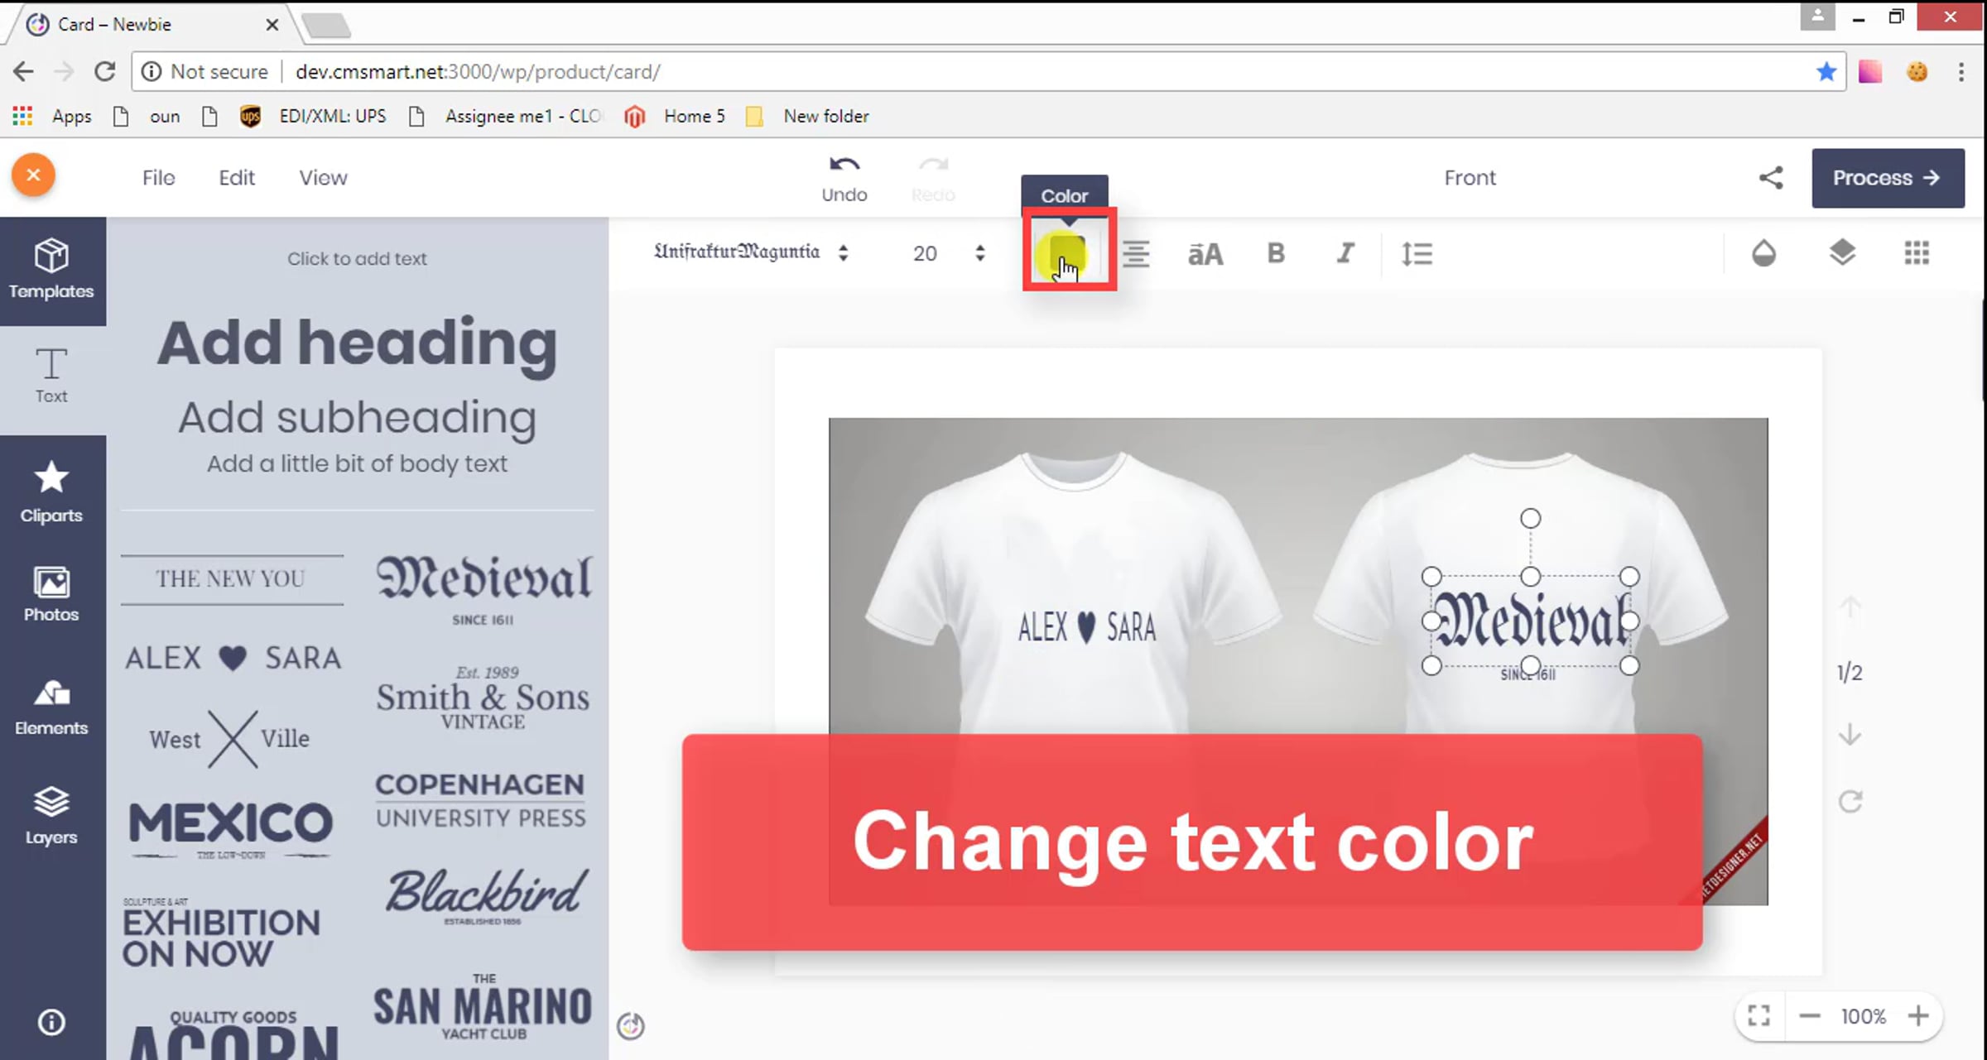
Task: Open the New folder bookmark
Action: 807,117
